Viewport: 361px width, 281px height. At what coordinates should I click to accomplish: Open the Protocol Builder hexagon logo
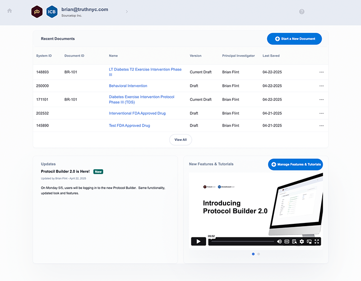click(37, 12)
